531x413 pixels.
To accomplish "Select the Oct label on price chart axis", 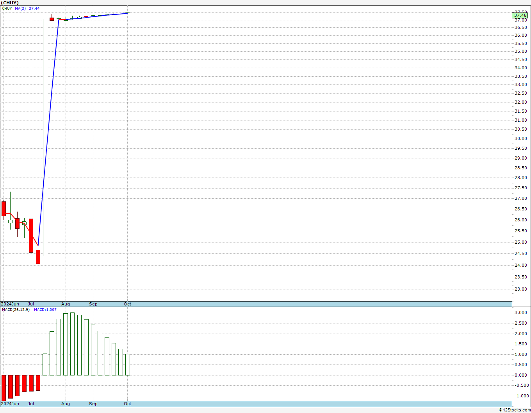I will pos(127,304).
